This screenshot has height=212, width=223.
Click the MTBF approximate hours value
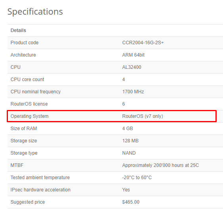pyautogui.click(x=160, y=165)
